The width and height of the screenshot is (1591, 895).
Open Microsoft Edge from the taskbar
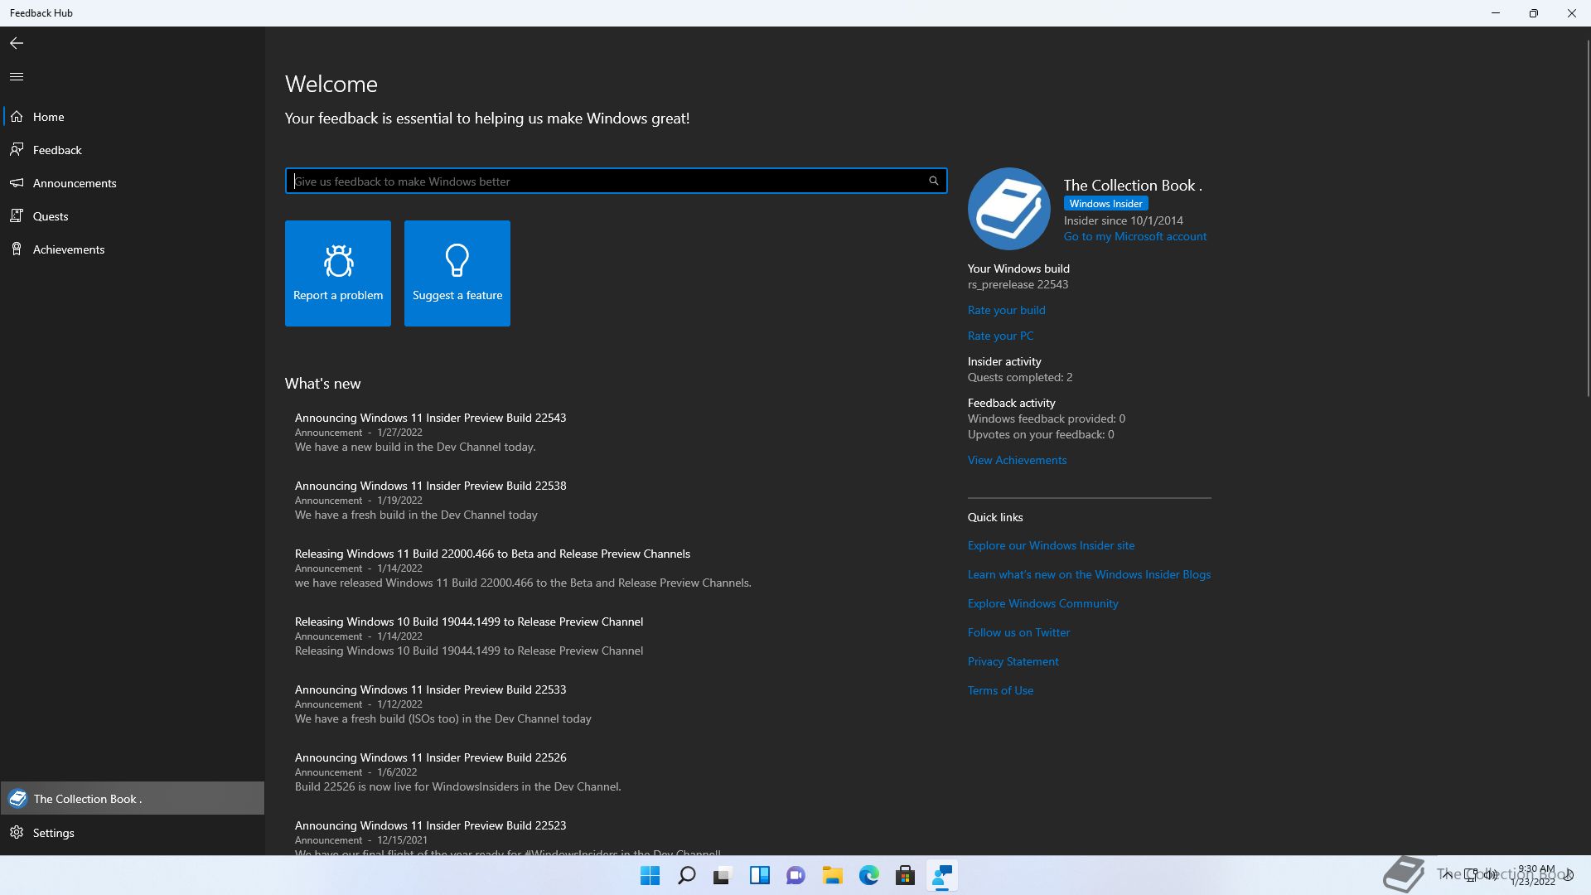[x=869, y=875]
